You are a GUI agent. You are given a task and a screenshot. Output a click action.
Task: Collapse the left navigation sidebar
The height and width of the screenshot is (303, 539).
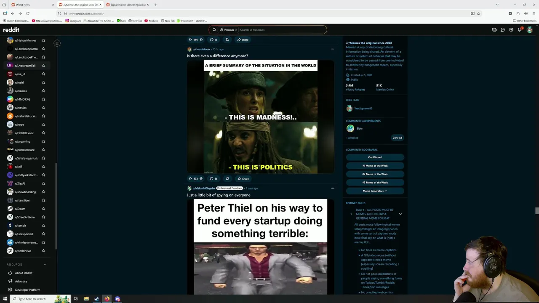point(57,43)
